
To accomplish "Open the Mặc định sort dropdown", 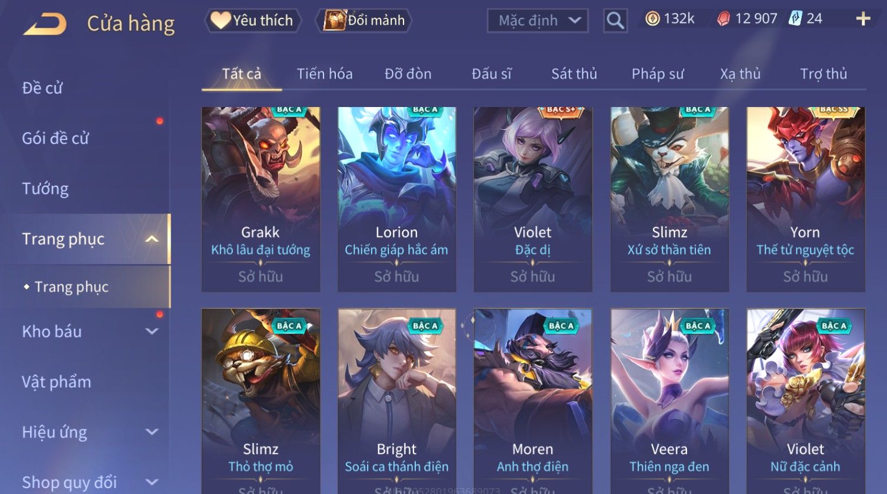I will (x=538, y=21).
